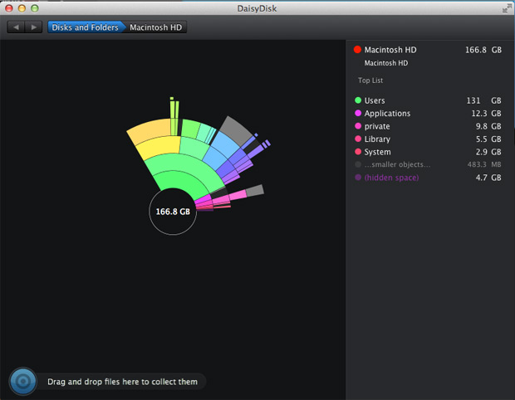This screenshot has height=400, width=515.
Task: Click the light blue outer chart segment
Action: point(226,144)
